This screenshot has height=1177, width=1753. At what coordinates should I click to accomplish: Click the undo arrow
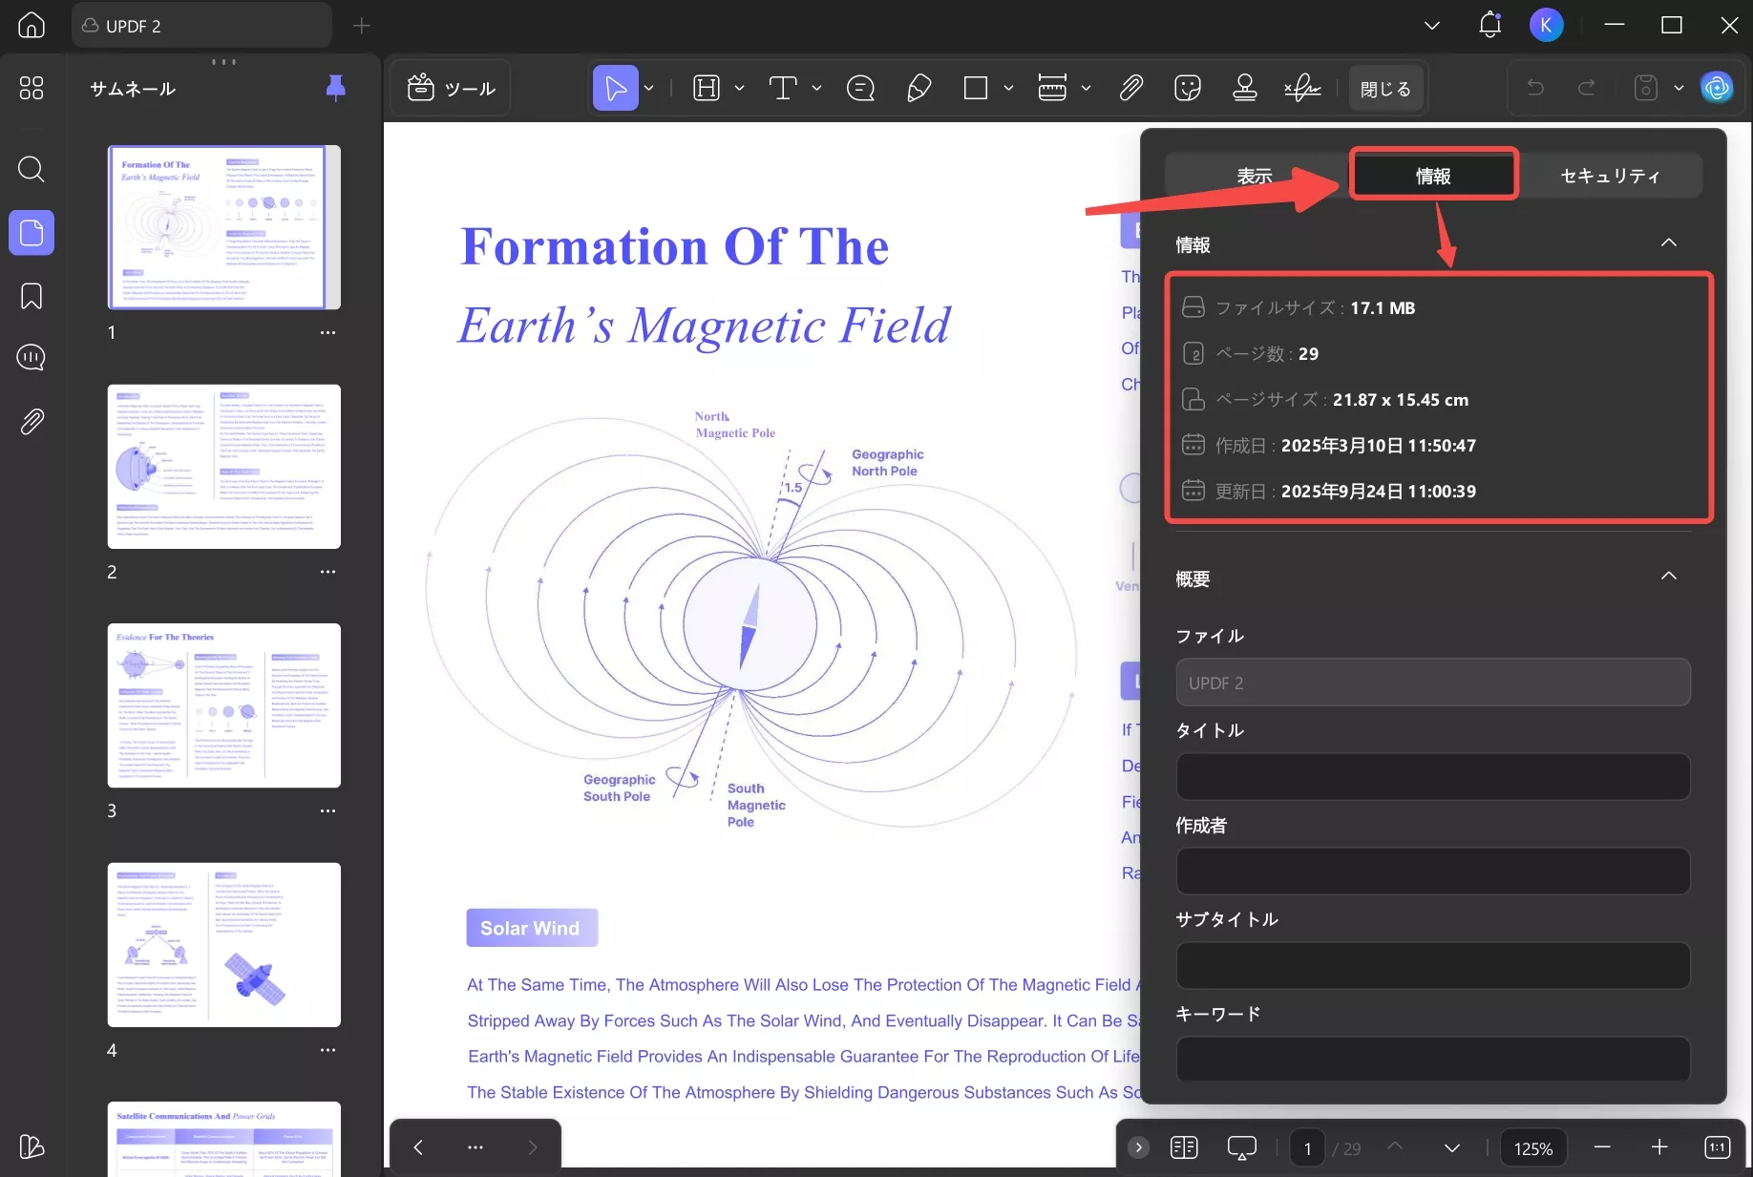pyautogui.click(x=1535, y=89)
